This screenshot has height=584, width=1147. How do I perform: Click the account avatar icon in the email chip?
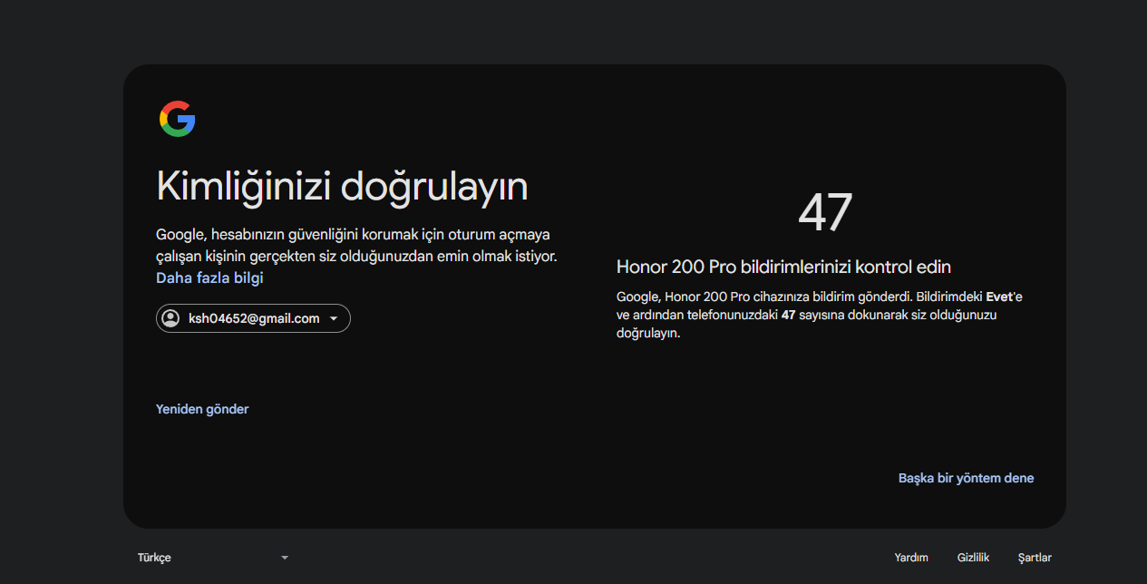click(170, 318)
